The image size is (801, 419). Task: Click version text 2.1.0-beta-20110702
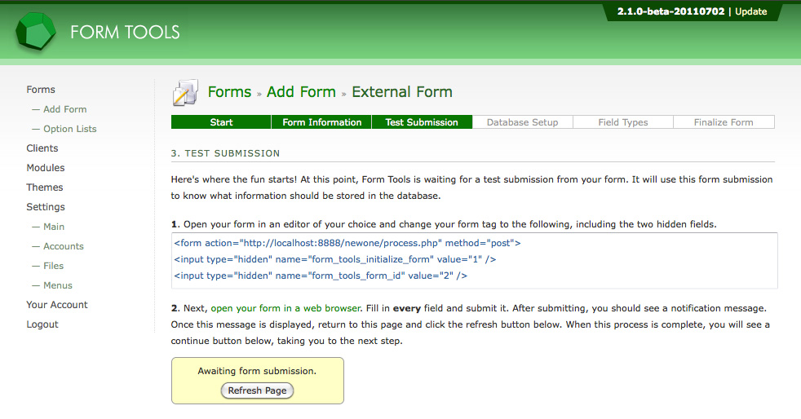670,11
